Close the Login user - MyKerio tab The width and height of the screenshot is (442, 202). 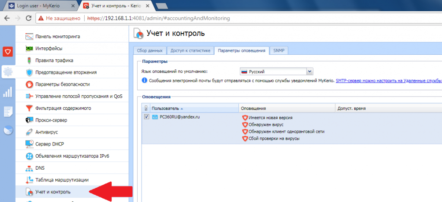click(73, 6)
